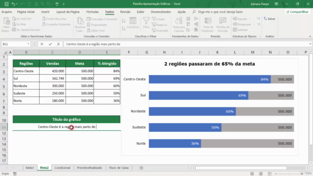Click the Save icon in quick access toolbar
The image size is (313, 176).
(6, 4)
